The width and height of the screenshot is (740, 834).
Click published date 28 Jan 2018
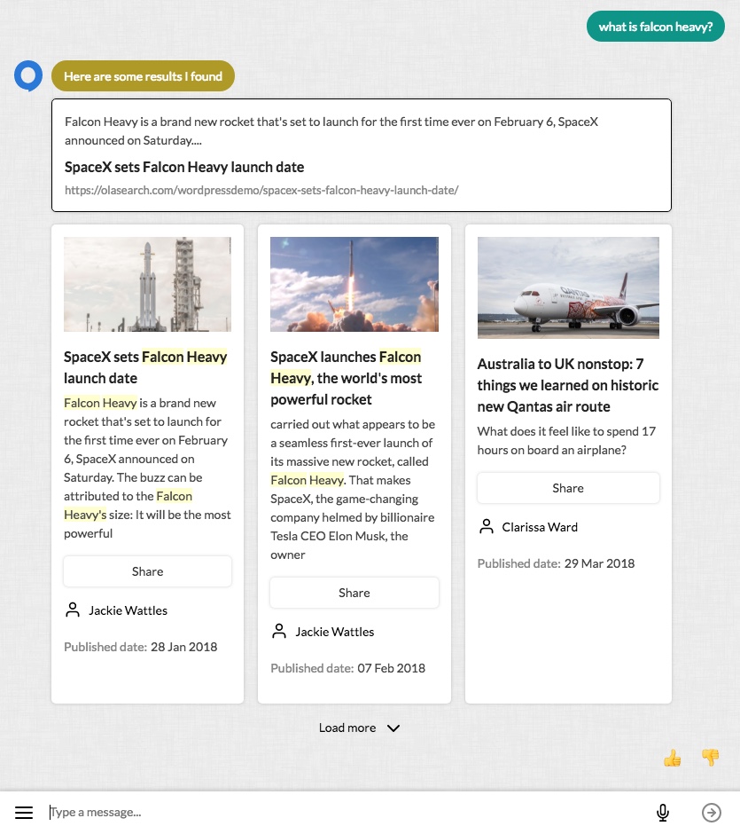click(x=183, y=647)
